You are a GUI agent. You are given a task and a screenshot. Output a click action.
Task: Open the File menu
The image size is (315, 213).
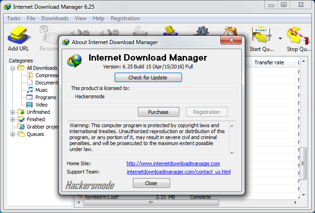pos(31,18)
